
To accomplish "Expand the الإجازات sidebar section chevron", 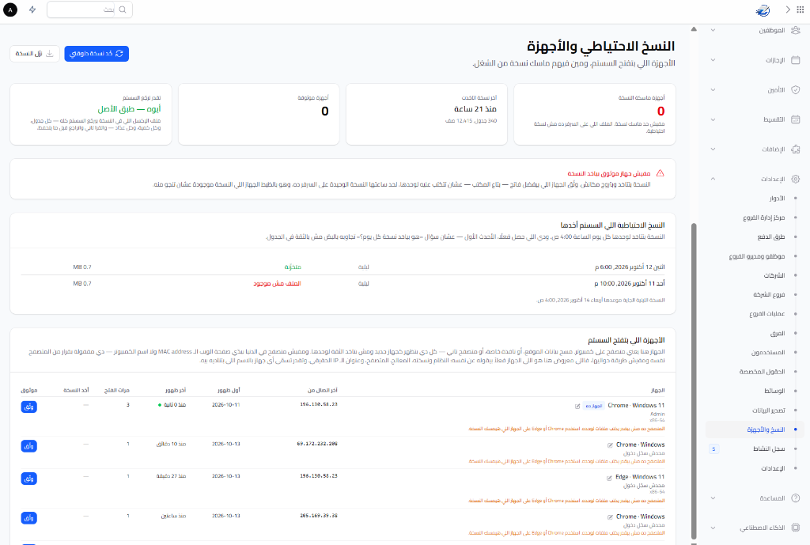I will [713, 60].
